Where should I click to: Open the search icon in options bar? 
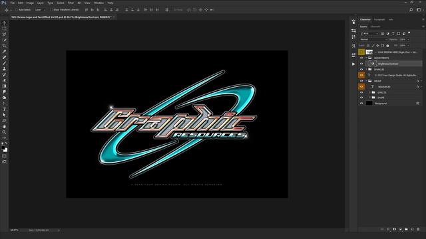click(411, 10)
